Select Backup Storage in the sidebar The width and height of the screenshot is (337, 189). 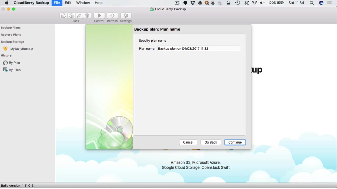point(12,42)
